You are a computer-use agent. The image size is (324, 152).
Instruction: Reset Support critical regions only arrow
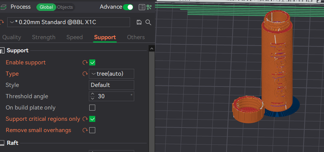click(85, 119)
